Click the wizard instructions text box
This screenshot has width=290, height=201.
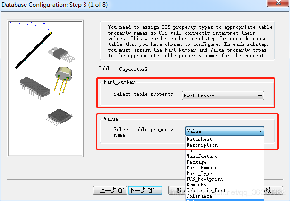187,41
